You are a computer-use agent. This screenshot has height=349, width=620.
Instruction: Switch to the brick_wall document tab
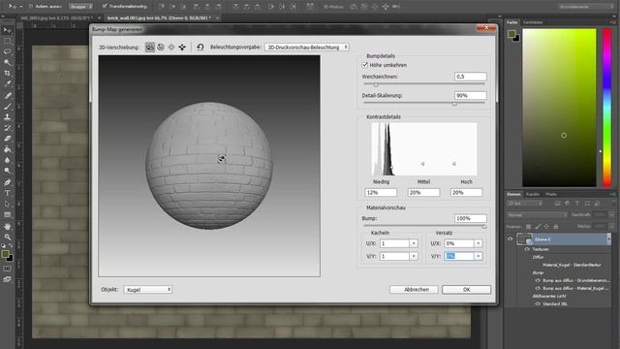(159, 17)
